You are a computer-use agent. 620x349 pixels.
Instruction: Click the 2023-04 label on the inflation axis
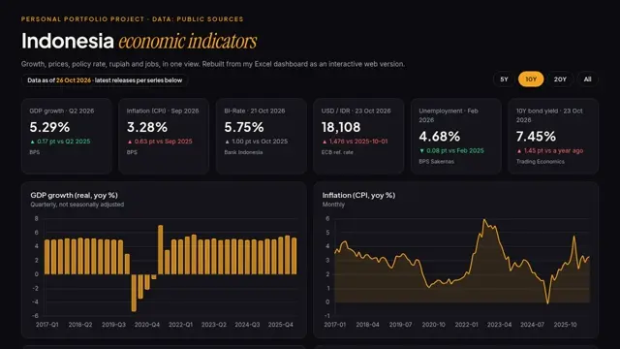click(499, 325)
